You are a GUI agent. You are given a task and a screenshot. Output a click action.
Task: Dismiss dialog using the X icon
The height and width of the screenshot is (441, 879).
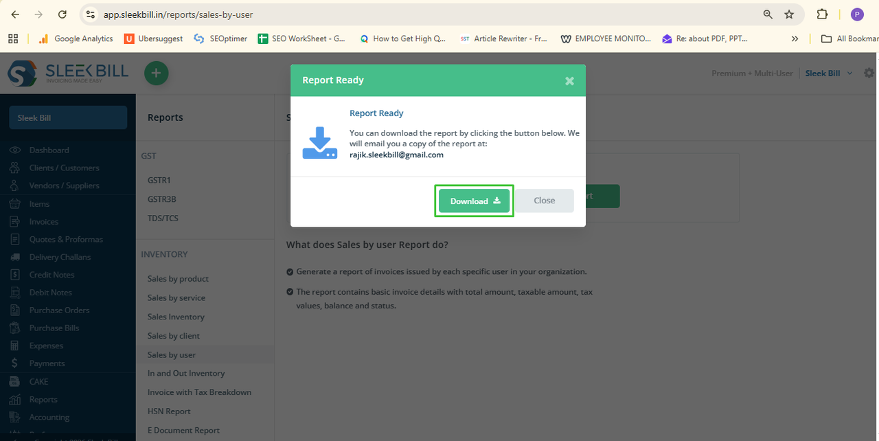coord(569,81)
